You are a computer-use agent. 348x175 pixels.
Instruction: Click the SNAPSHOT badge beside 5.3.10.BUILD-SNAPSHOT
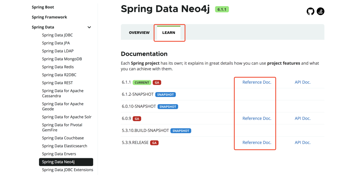(181, 131)
